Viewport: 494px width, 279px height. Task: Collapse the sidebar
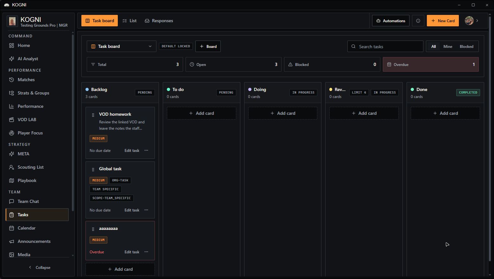point(40,267)
